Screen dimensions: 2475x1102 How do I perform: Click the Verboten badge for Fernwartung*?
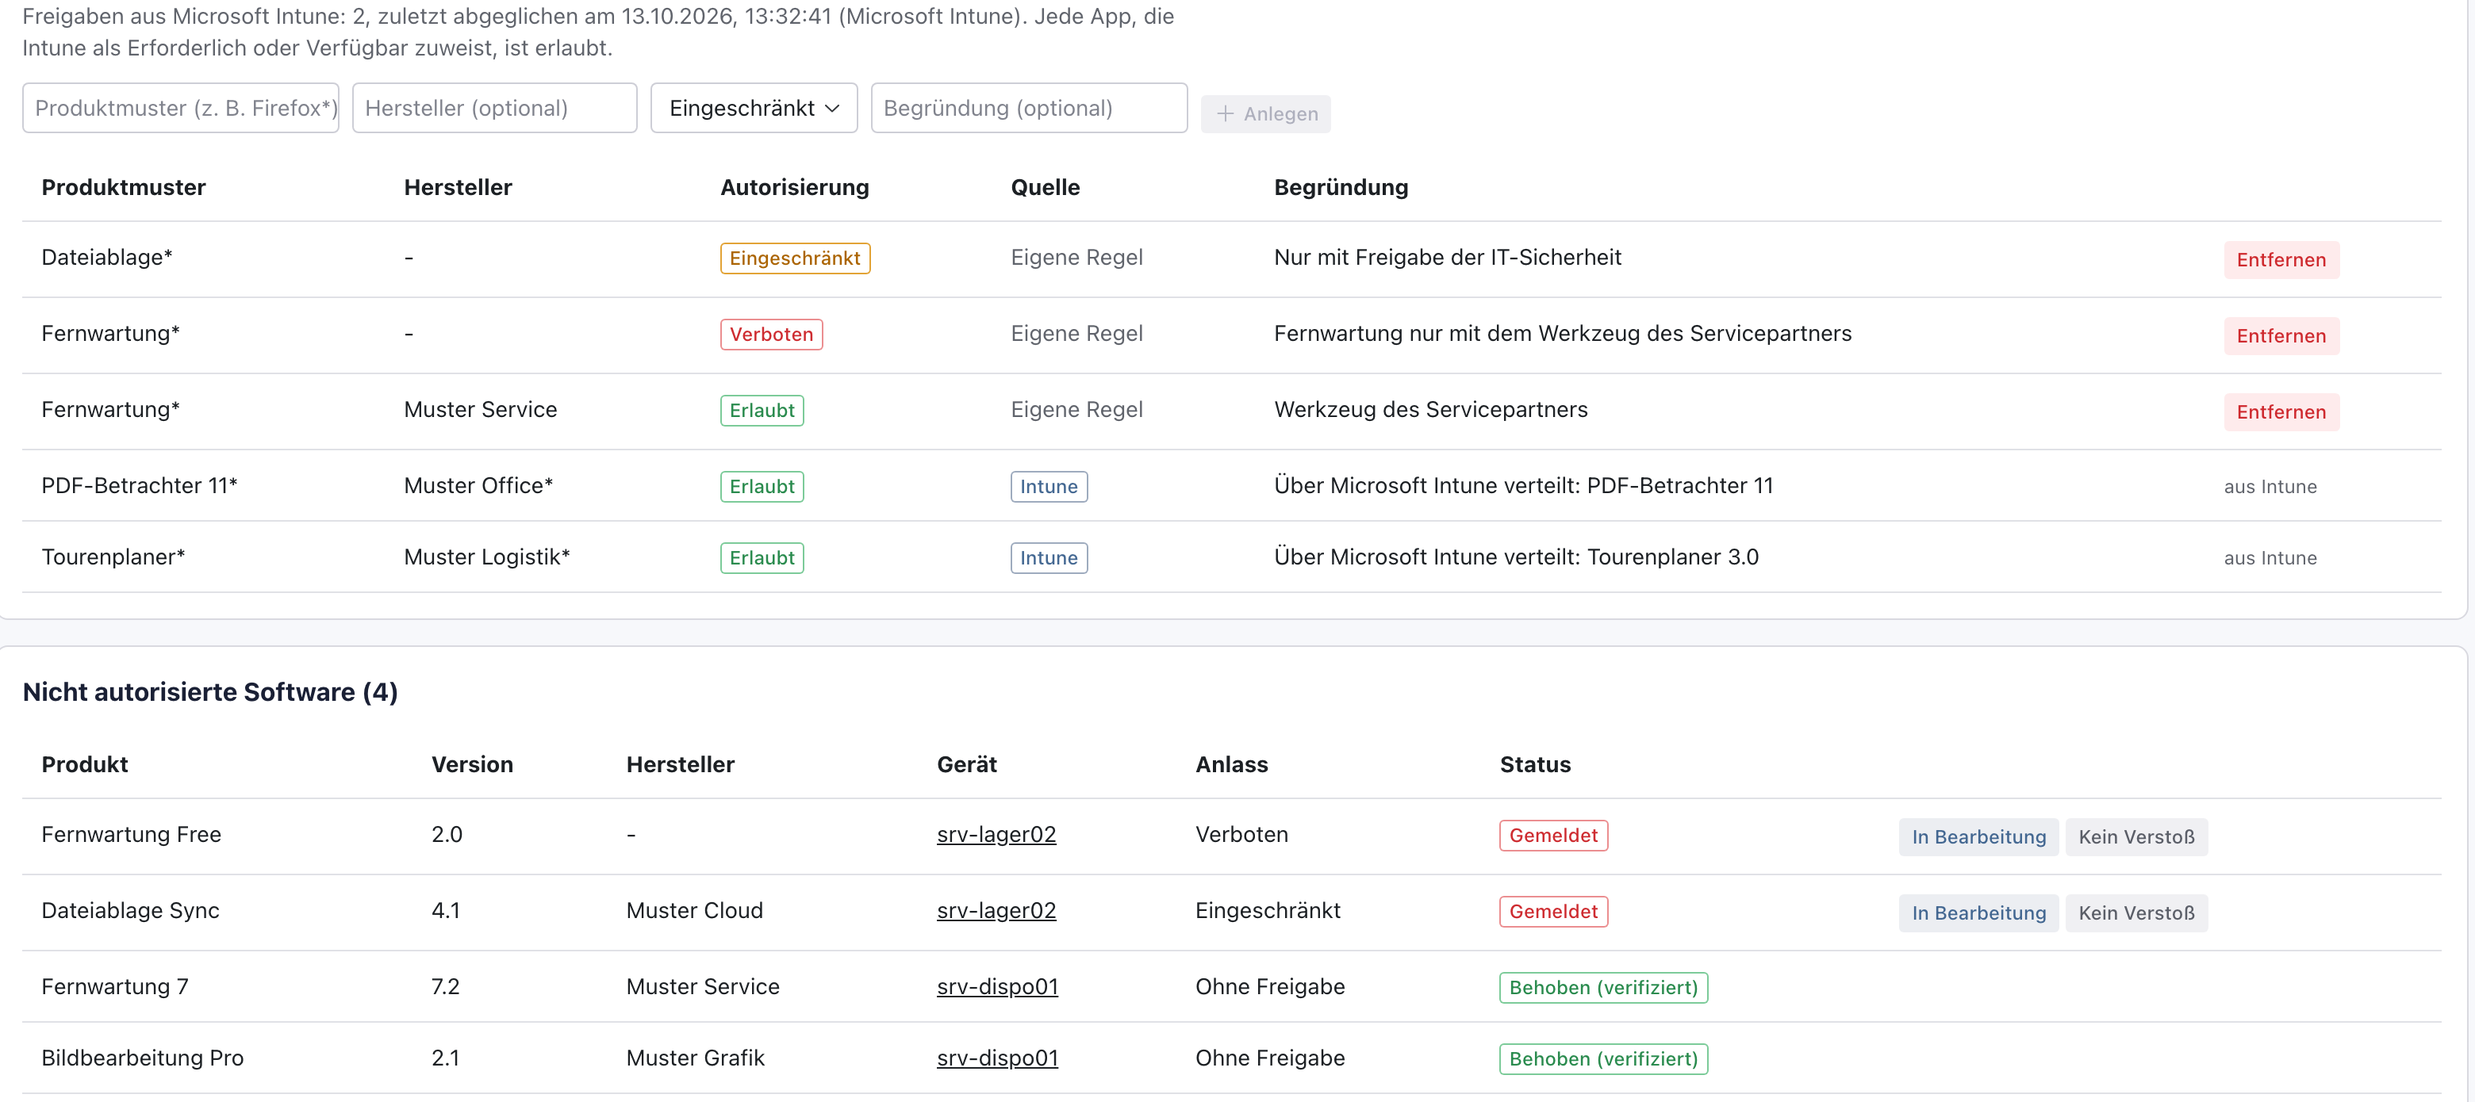[770, 334]
